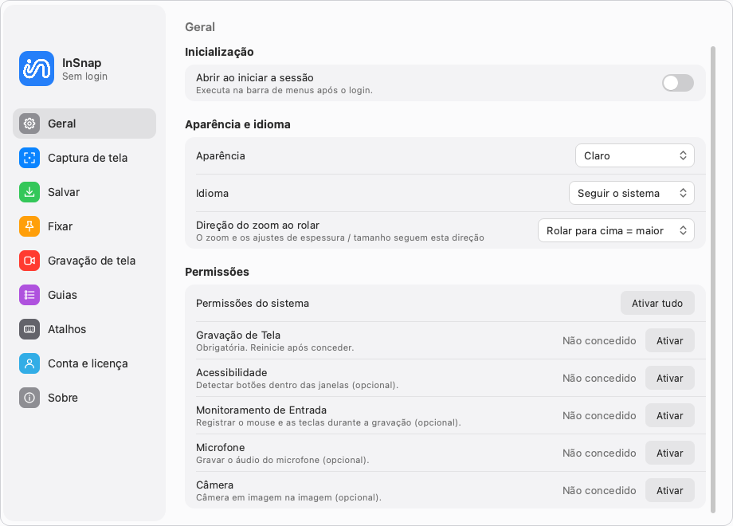733x526 pixels.
Task: Show the Sobre label in sidebar
Action: pyautogui.click(x=63, y=398)
